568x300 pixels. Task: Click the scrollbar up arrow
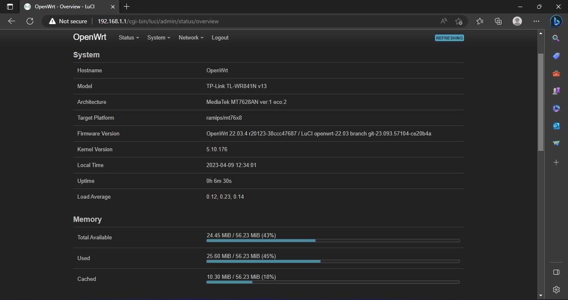(x=541, y=33)
